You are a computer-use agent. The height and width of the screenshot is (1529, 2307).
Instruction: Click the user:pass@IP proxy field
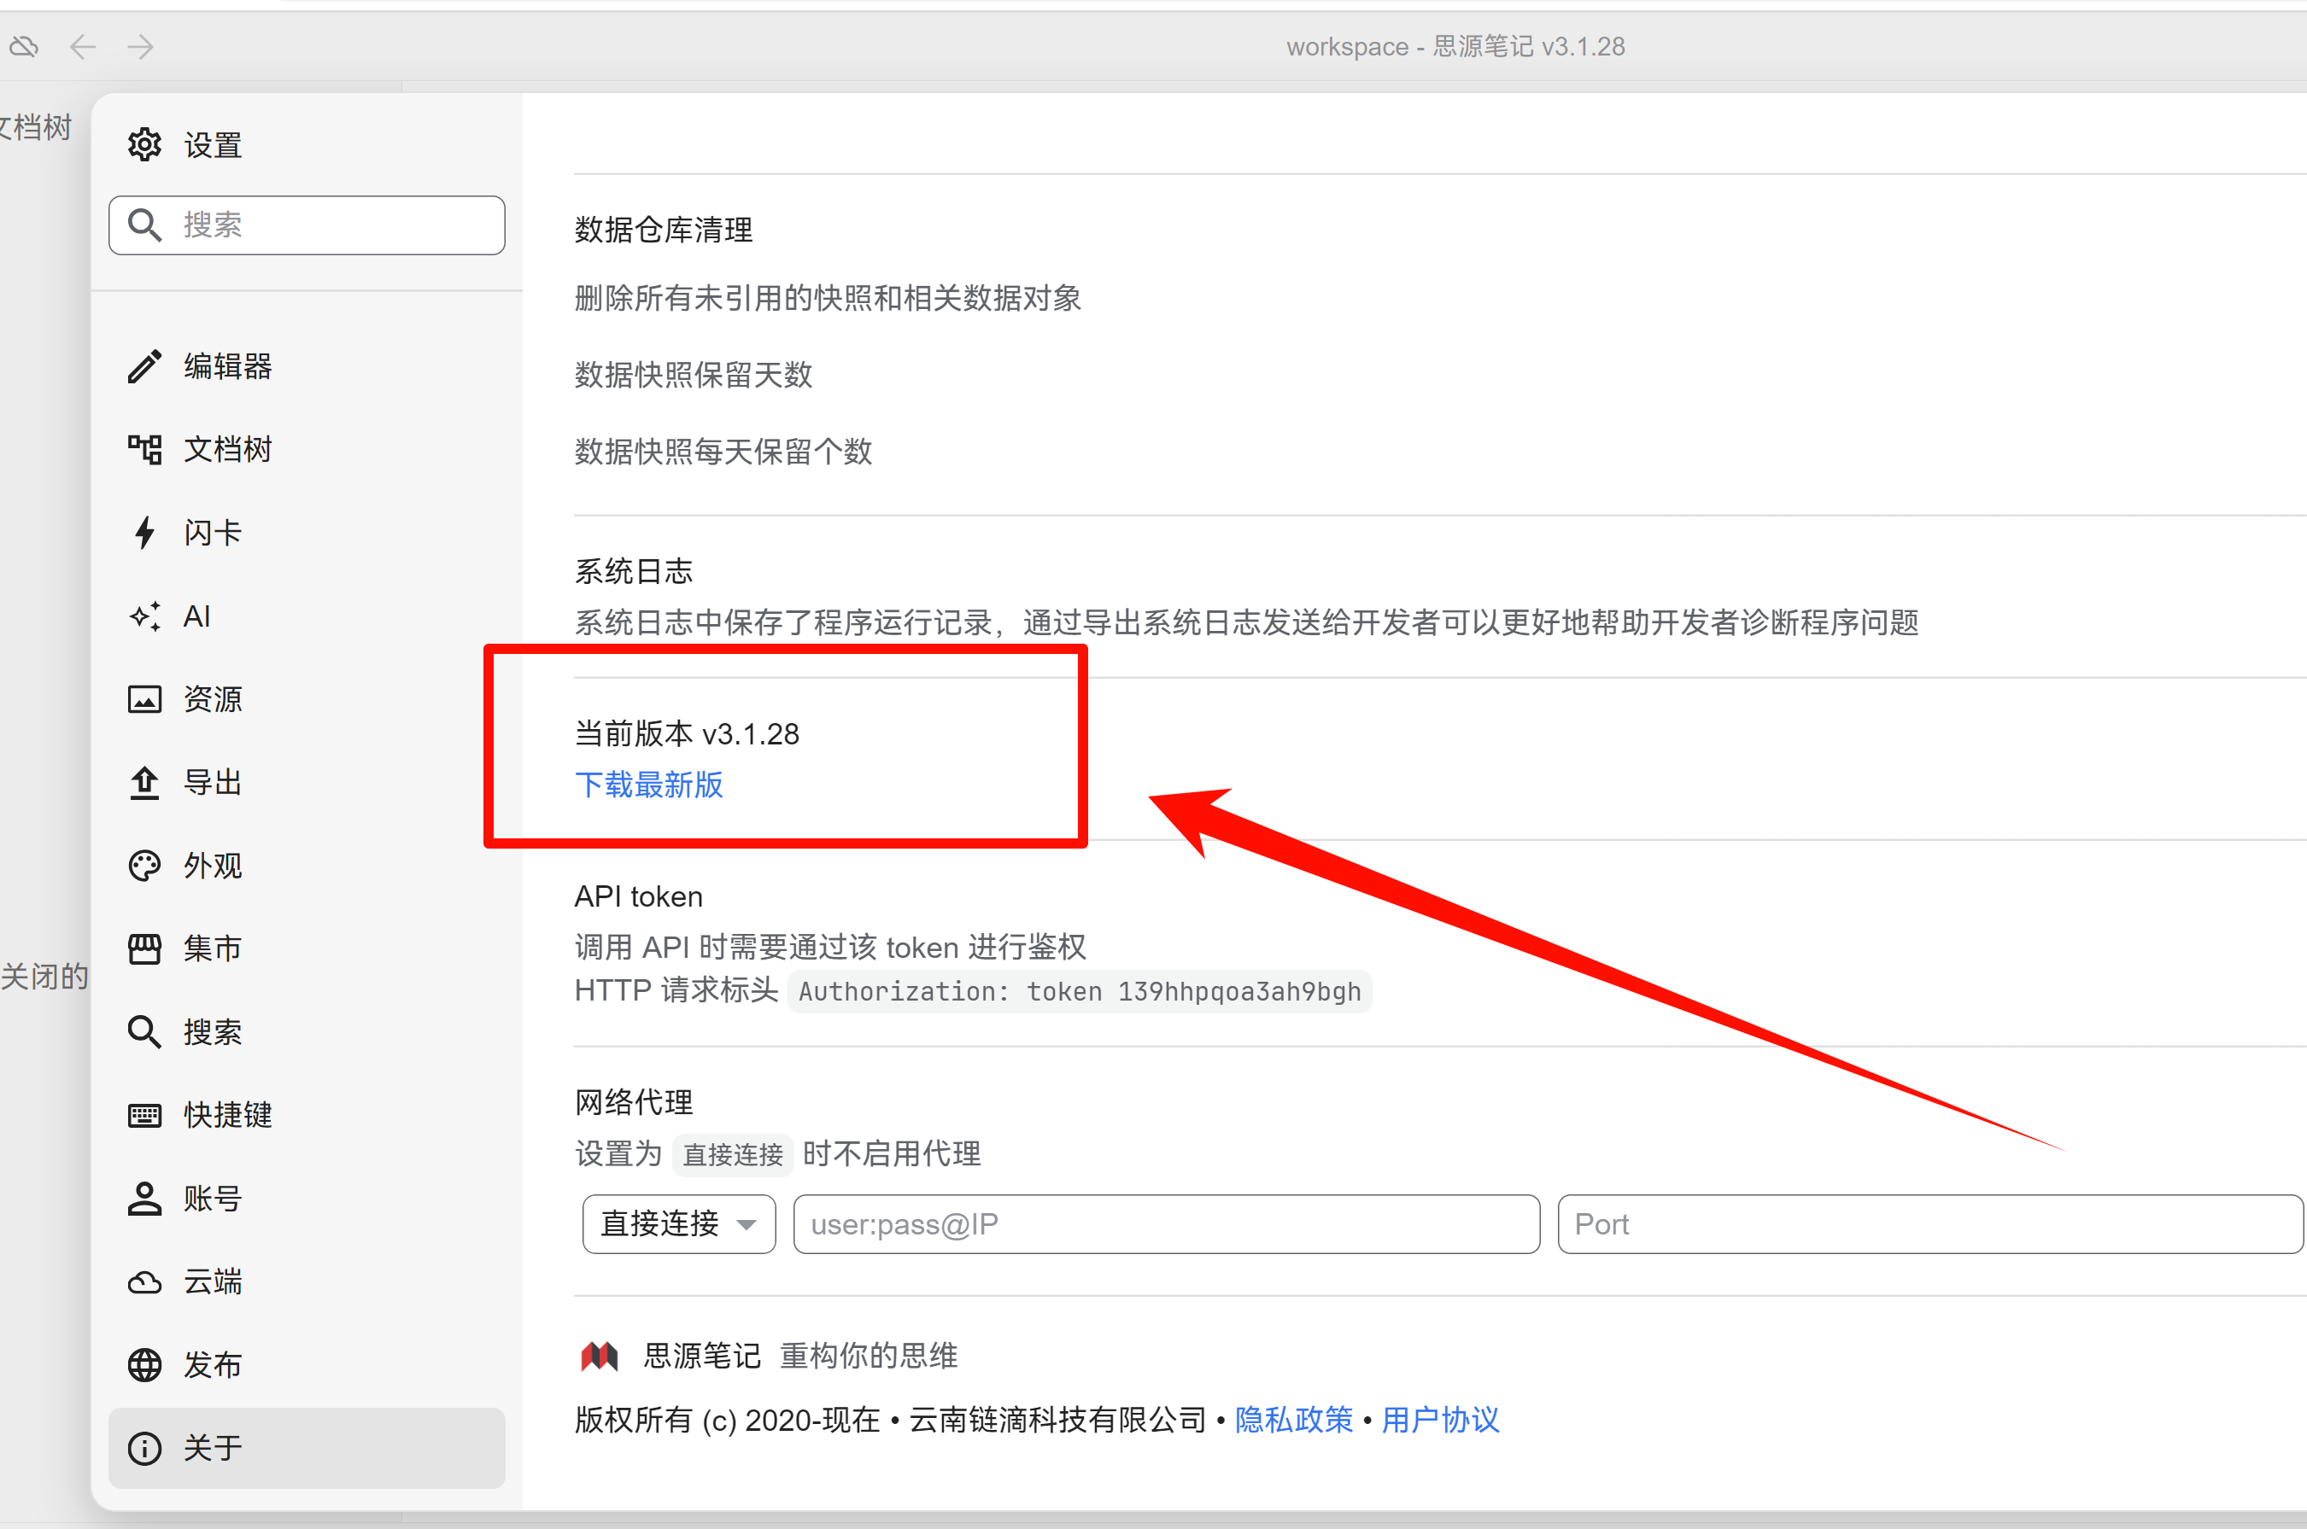click(x=1167, y=1223)
